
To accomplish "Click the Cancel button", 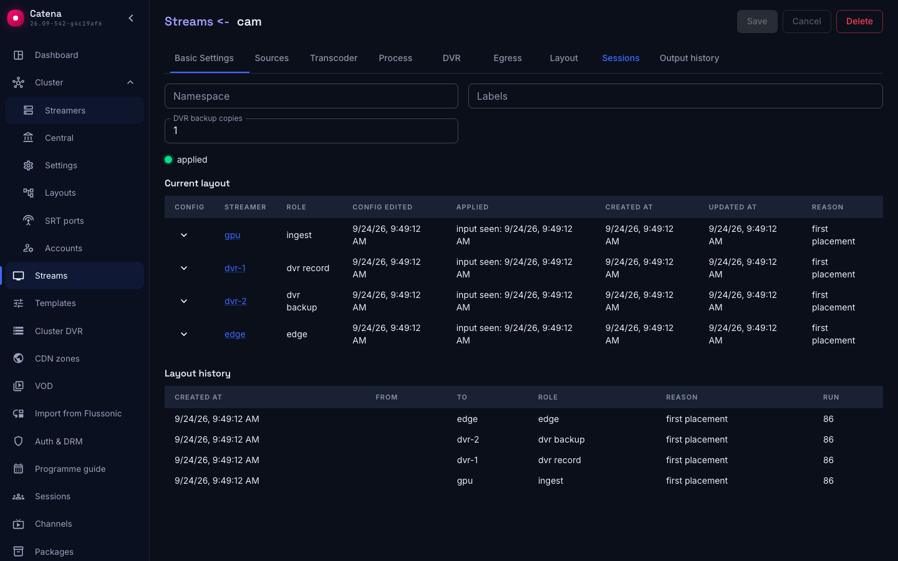I will pos(806,21).
